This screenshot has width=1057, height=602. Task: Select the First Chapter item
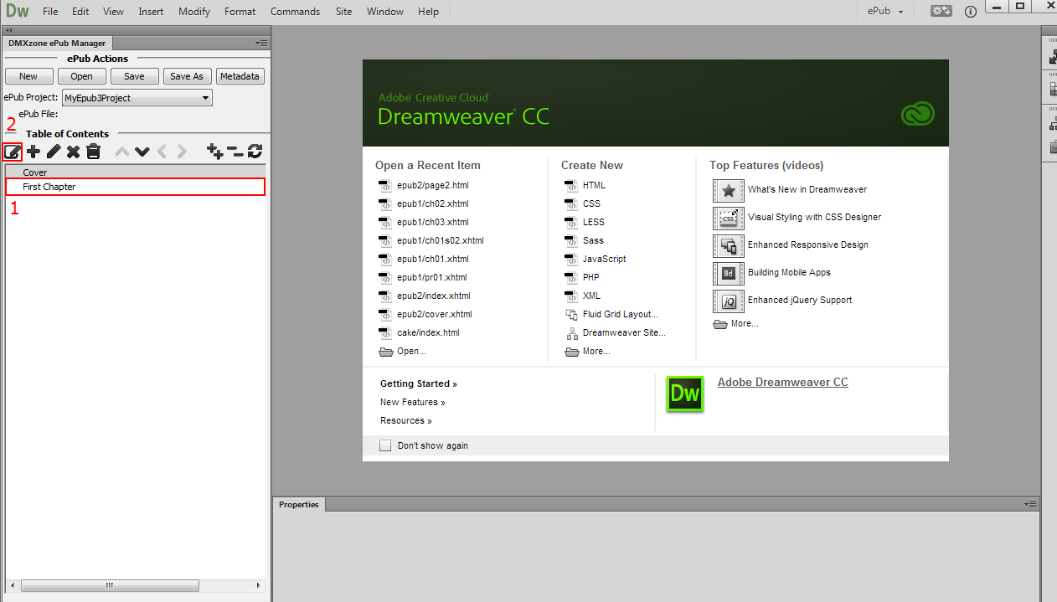pyautogui.click(x=136, y=187)
